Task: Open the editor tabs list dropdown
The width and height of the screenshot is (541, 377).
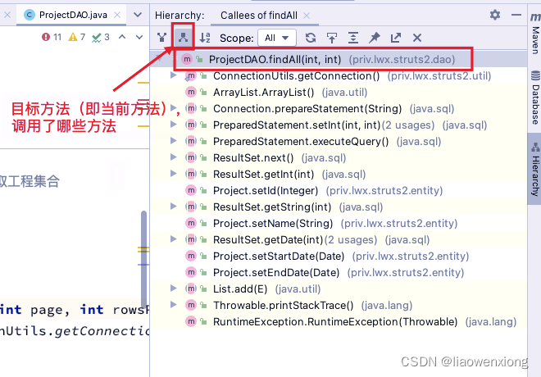Action: [138, 15]
